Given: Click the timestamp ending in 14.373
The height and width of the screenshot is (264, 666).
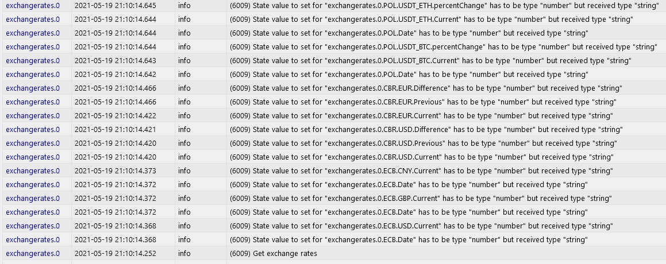Looking at the screenshot, I should 115,170.
